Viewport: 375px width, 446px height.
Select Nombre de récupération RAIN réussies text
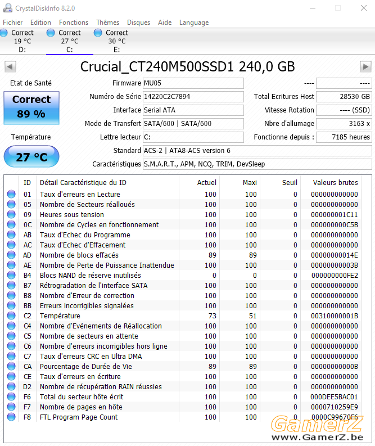click(101, 387)
